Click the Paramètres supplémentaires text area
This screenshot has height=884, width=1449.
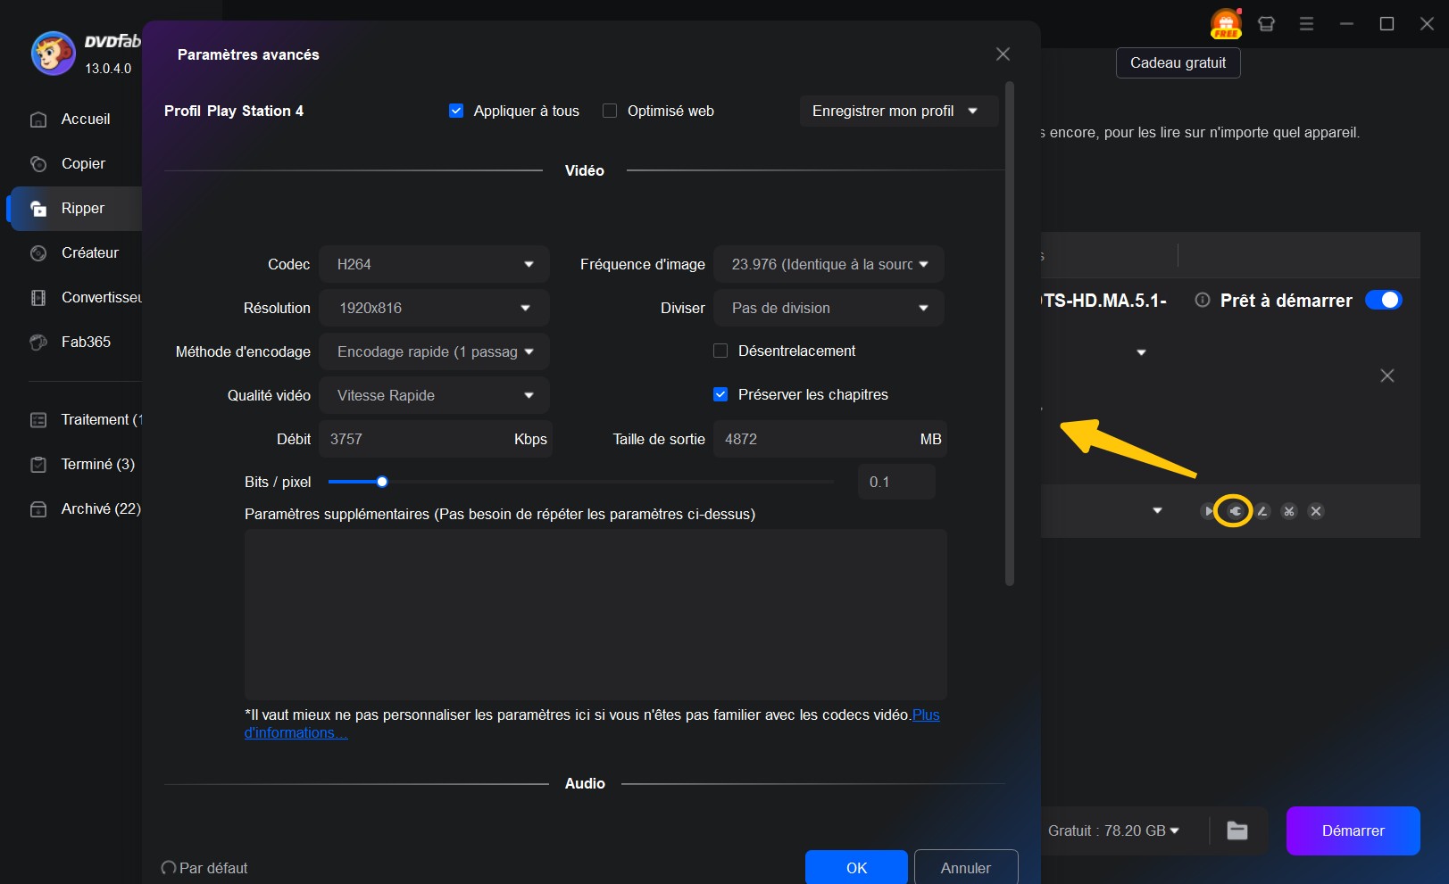[595, 615]
